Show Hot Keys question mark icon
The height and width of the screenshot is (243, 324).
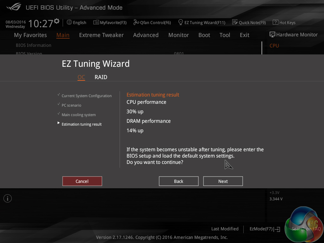click(x=276, y=22)
